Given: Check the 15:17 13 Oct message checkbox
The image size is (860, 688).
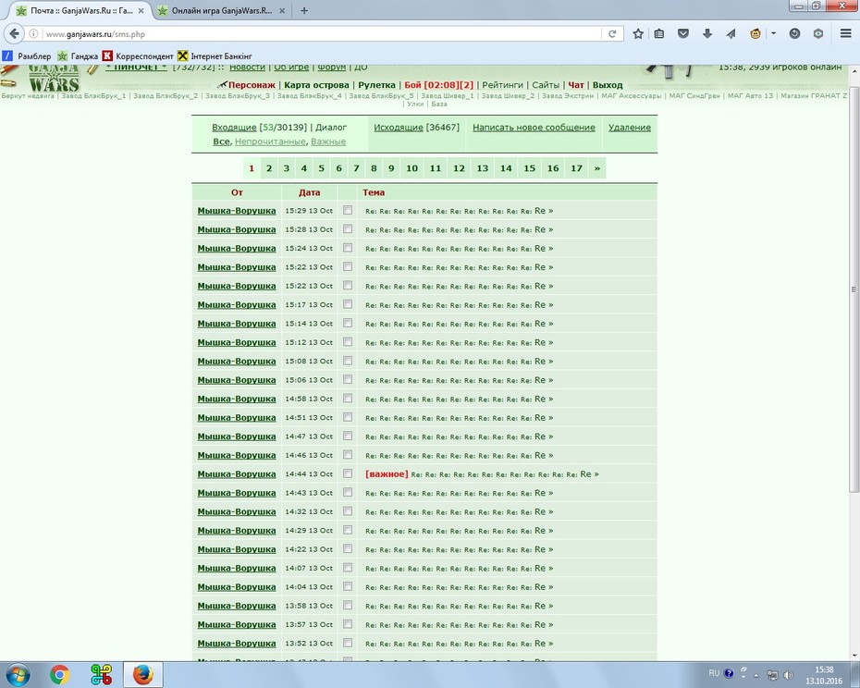Looking at the screenshot, I should pyautogui.click(x=348, y=304).
